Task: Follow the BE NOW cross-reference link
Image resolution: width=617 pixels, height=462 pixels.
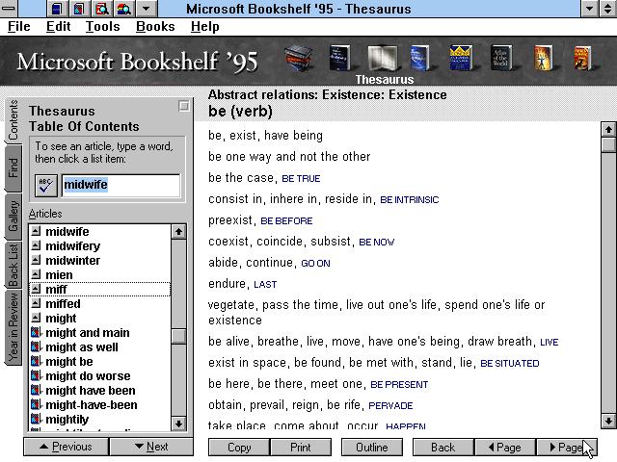Action: [377, 243]
